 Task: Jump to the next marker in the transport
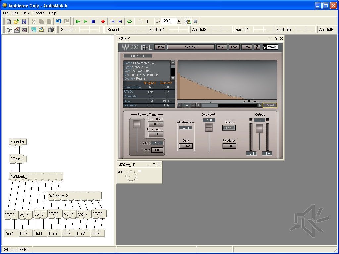pos(120,21)
